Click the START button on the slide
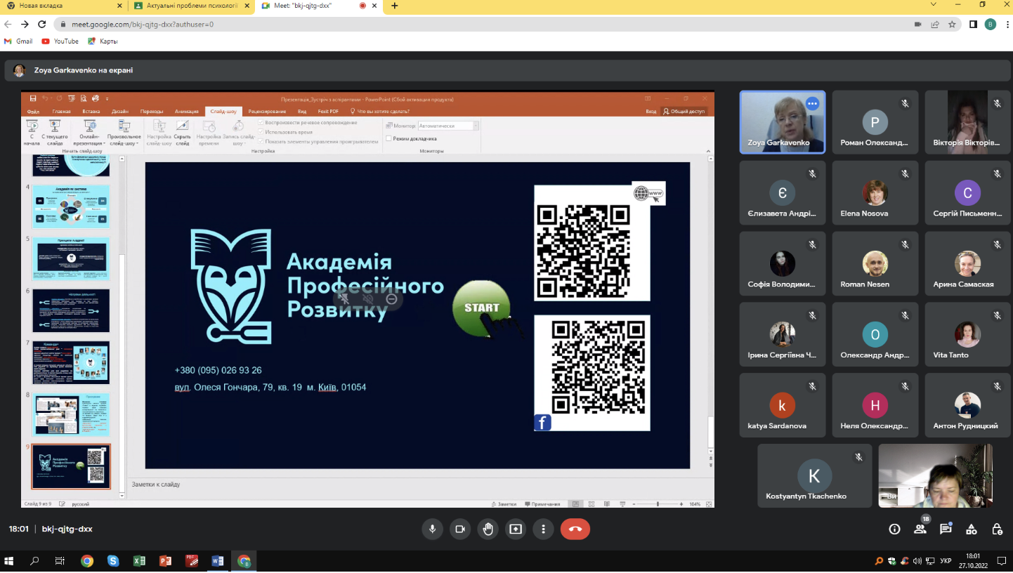 (482, 308)
